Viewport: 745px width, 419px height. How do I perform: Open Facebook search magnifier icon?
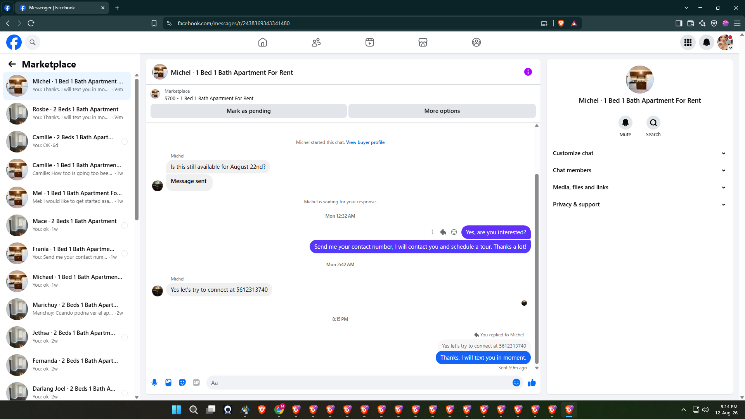(x=33, y=42)
